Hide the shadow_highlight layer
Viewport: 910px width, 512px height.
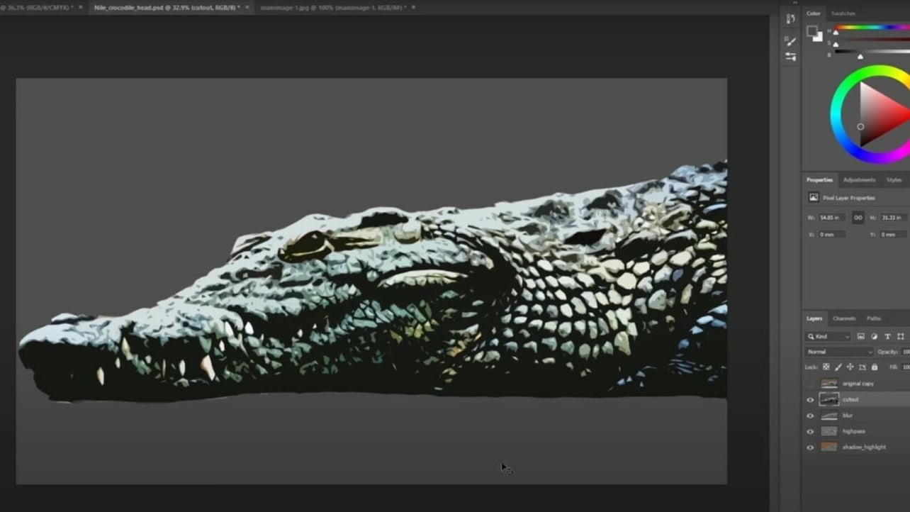point(809,447)
